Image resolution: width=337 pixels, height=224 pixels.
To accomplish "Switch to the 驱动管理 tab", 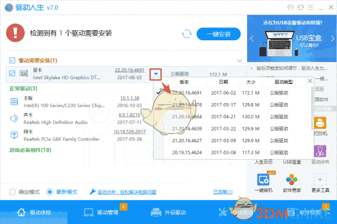I will click(101, 212).
